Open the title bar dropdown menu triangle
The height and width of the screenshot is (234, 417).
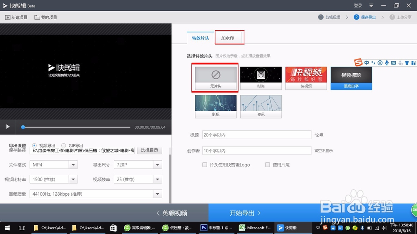371,5
